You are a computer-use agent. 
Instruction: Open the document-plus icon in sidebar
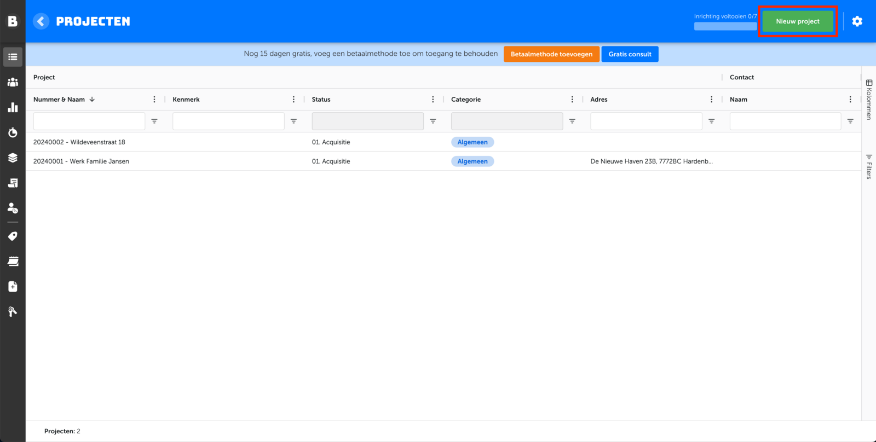pyautogui.click(x=13, y=287)
